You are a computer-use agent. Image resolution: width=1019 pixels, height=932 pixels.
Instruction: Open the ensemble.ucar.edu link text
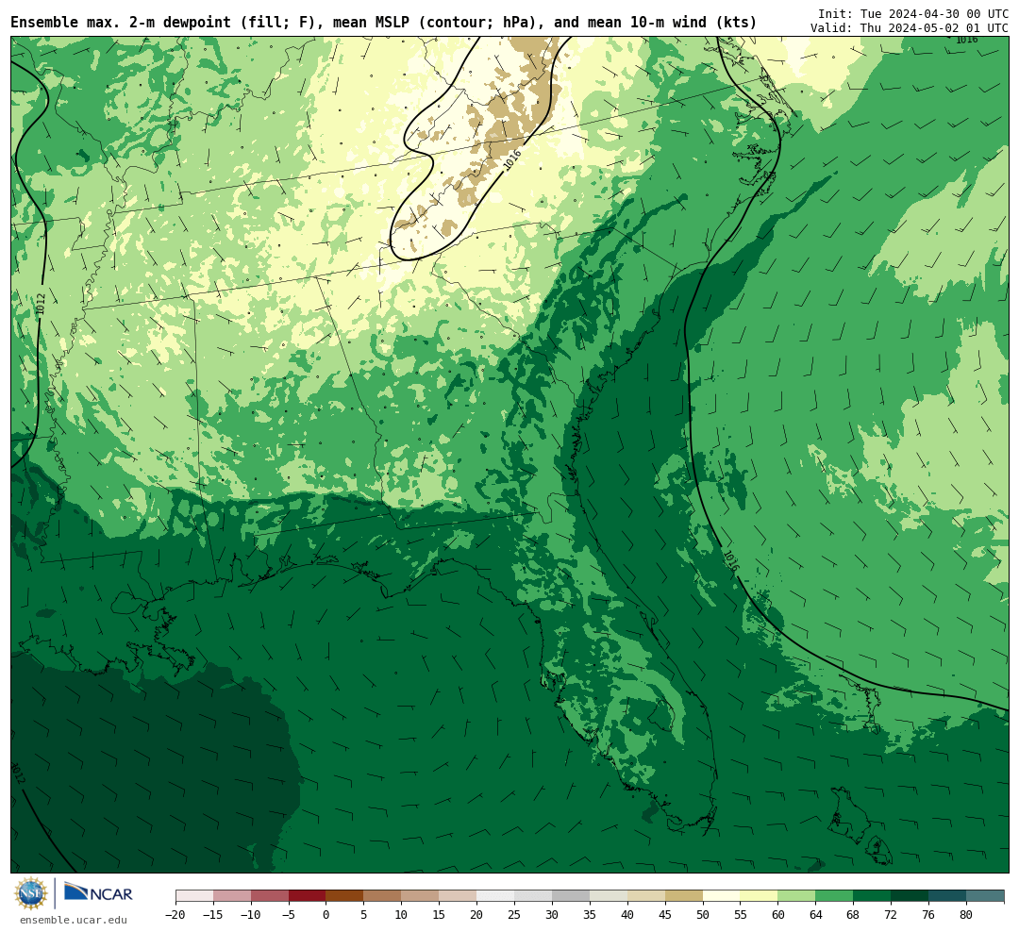coord(74,920)
